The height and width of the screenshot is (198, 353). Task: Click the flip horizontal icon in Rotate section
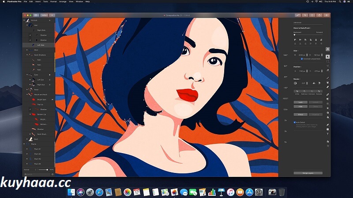pyautogui.click(x=314, y=83)
